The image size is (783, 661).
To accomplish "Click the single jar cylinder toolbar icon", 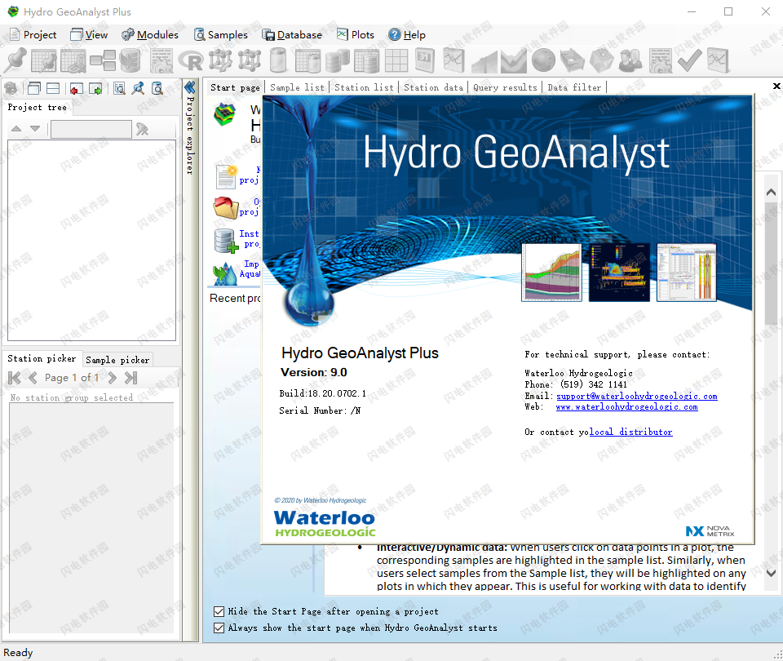I will 278,60.
